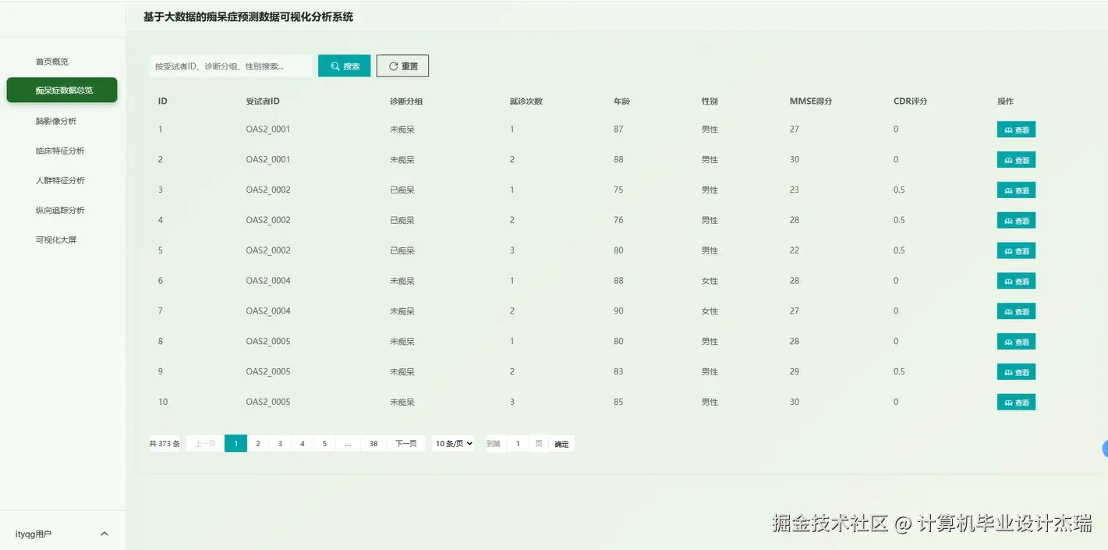Click the CDR评分 column header

coord(911,101)
